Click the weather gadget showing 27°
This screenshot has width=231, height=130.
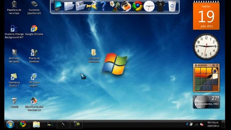206,102
